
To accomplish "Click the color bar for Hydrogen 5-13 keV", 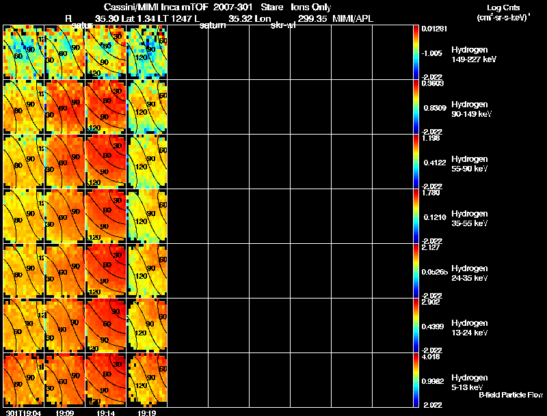I will click(x=416, y=380).
